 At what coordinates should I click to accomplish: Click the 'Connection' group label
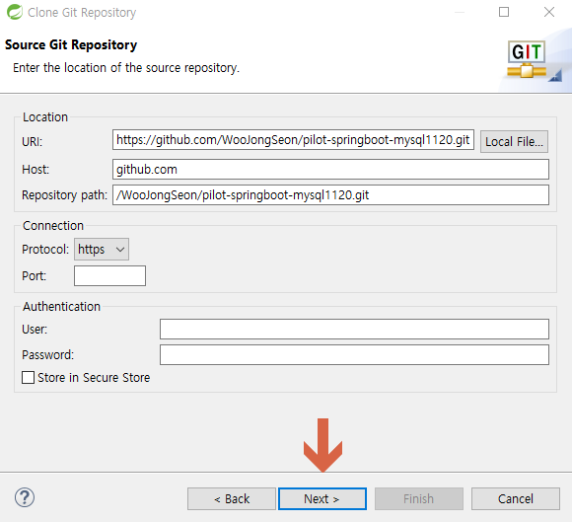pos(53,226)
